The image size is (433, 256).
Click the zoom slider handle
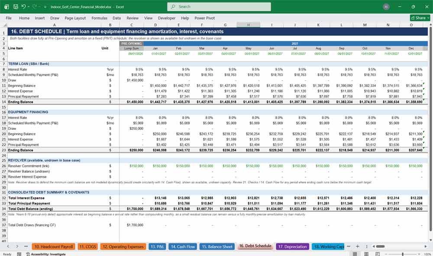click(x=403, y=254)
